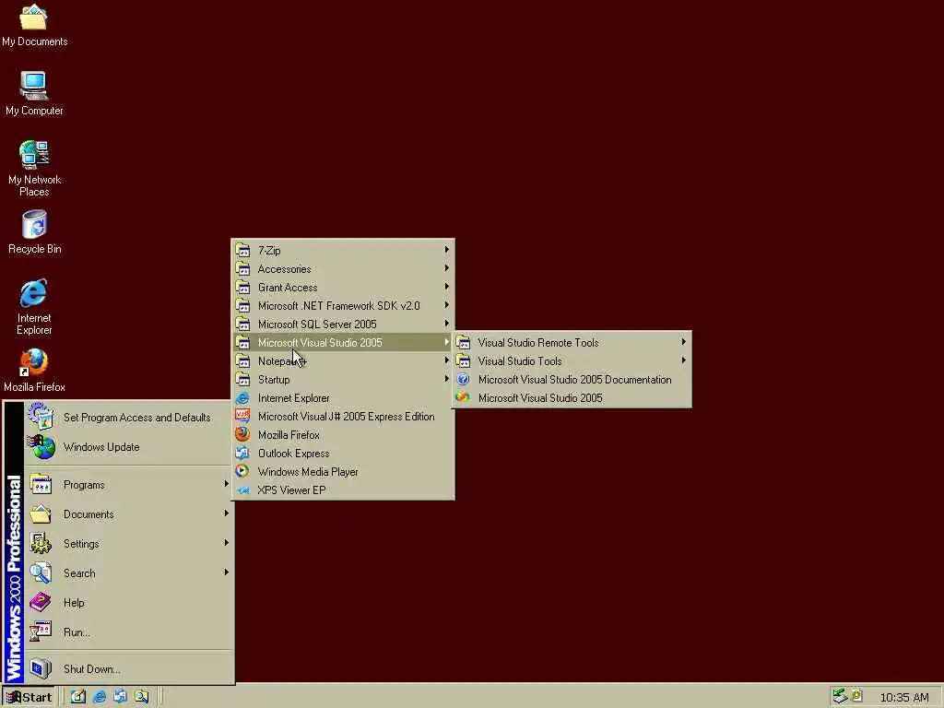Click the Search magnifier icon in Start menu
The image size is (944, 708).
pyautogui.click(x=41, y=573)
